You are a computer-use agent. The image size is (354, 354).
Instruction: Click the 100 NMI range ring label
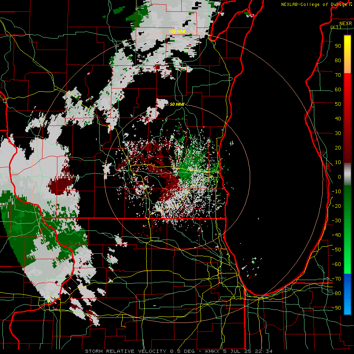point(177,31)
